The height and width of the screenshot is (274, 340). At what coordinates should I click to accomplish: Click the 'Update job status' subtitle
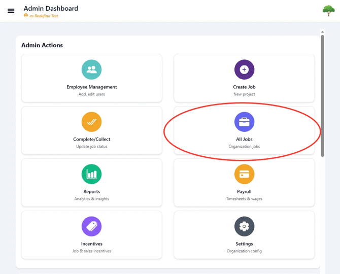coord(92,147)
